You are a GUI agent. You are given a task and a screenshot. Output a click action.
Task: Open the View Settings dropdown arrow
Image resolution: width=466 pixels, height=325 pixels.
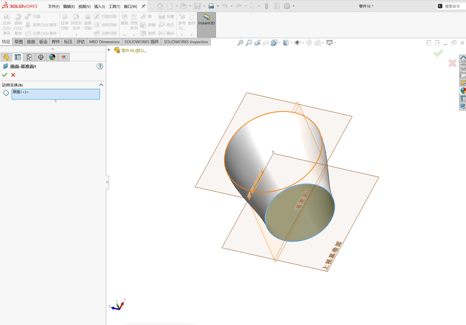[335, 43]
